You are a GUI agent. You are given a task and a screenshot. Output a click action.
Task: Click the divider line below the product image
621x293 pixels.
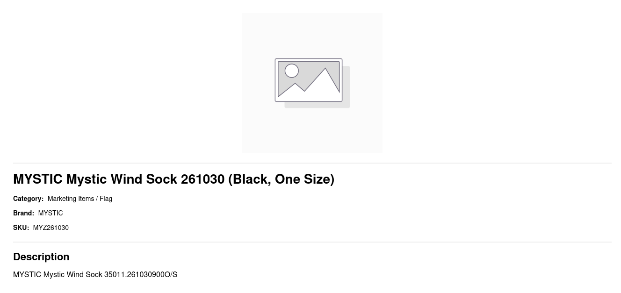[312, 163]
